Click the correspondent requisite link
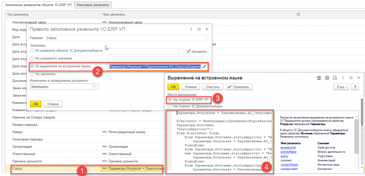 [289, 169]
